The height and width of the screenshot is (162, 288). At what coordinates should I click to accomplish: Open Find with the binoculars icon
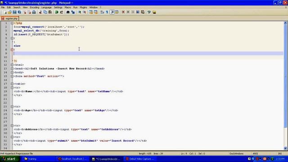[x=68, y=12]
